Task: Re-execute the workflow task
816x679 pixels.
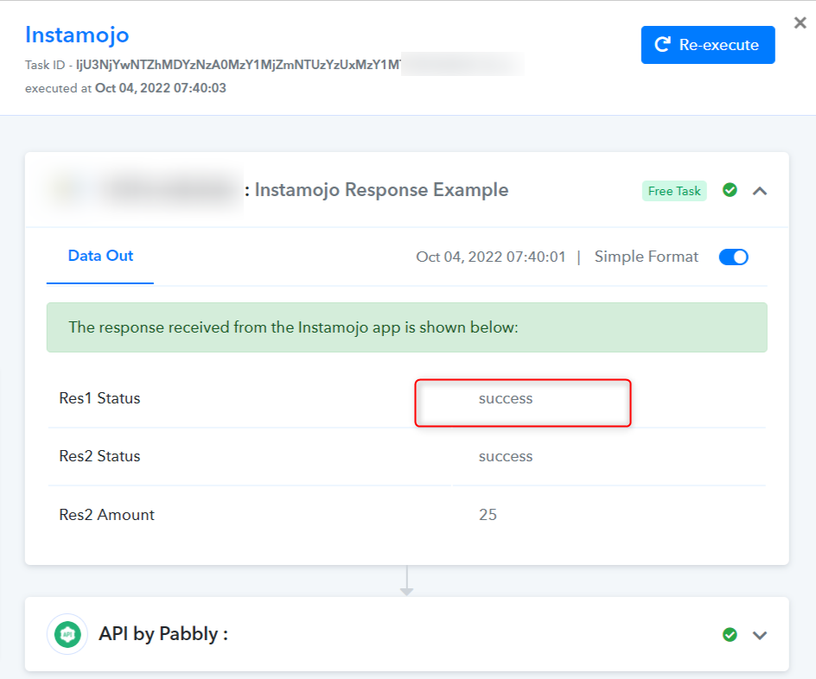Action: pyautogui.click(x=708, y=45)
